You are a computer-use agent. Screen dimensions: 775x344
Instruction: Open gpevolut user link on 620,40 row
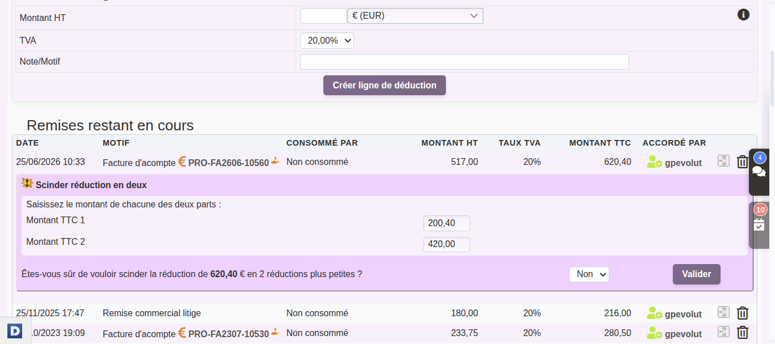[x=683, y=163]
